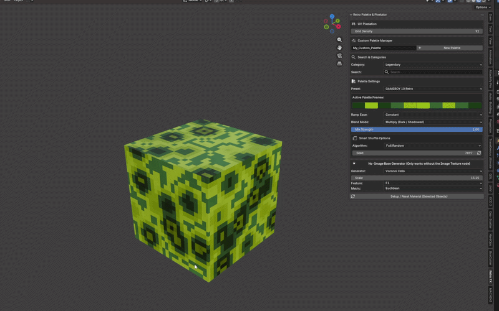Toggle camera view with the camera icon
The width and height of the screenshot is (499, 311).
339,55
